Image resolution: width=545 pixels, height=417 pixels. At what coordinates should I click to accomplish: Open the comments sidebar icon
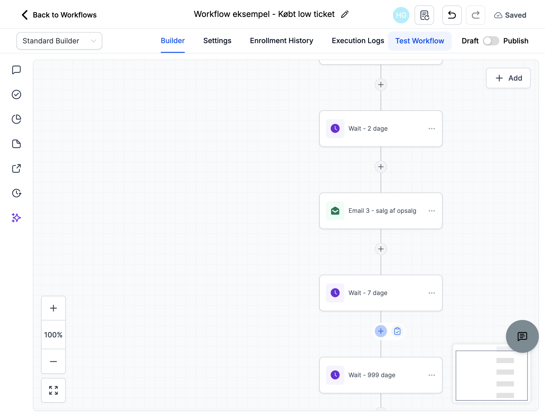click(16, 70)
